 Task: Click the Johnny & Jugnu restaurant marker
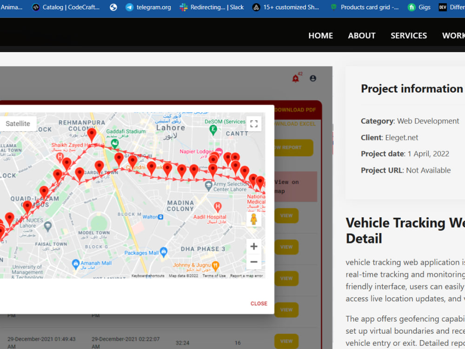coord(216,266)
